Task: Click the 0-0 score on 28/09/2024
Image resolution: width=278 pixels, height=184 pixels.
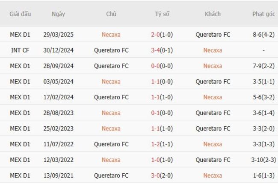Action: (x=162, y=66)
